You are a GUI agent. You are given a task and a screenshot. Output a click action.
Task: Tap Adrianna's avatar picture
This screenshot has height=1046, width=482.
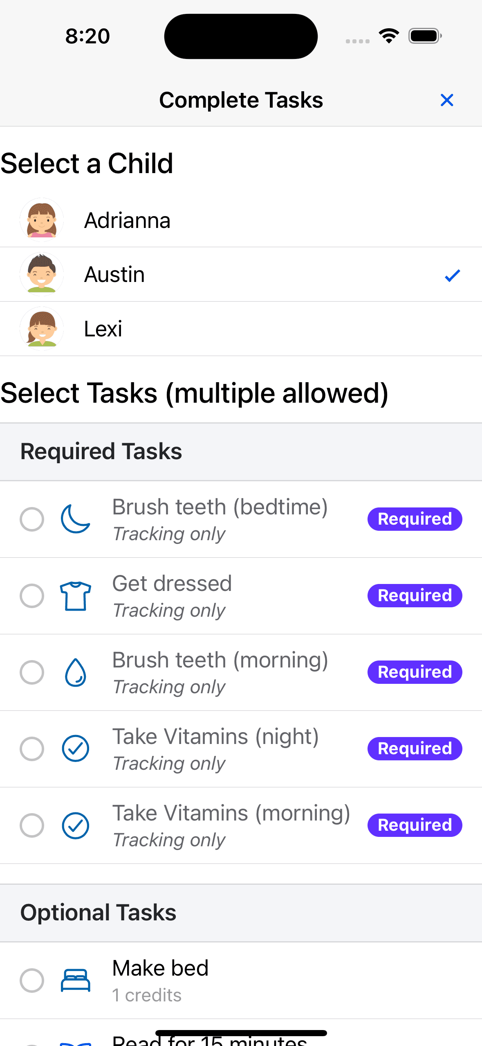(x=42, y=220)
